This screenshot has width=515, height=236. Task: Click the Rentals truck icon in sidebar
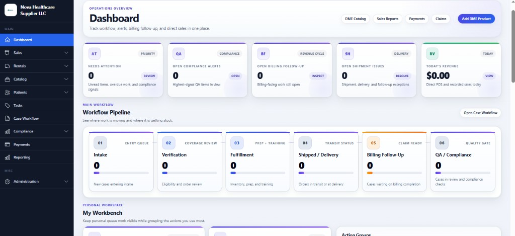tap(8, 66)
